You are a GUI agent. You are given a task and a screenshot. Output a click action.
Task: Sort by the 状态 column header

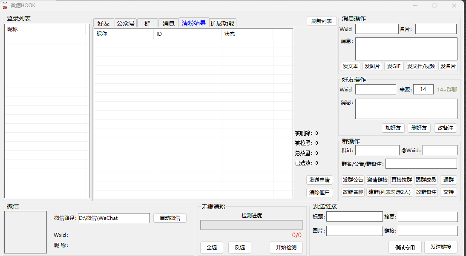coord(247,34)
